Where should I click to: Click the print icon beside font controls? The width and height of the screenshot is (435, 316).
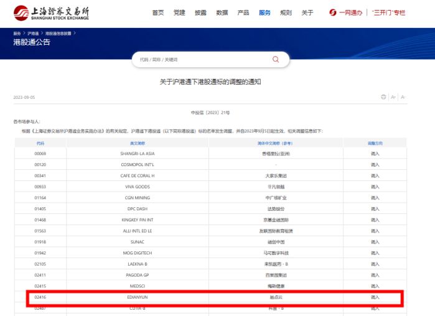[383, 97]
